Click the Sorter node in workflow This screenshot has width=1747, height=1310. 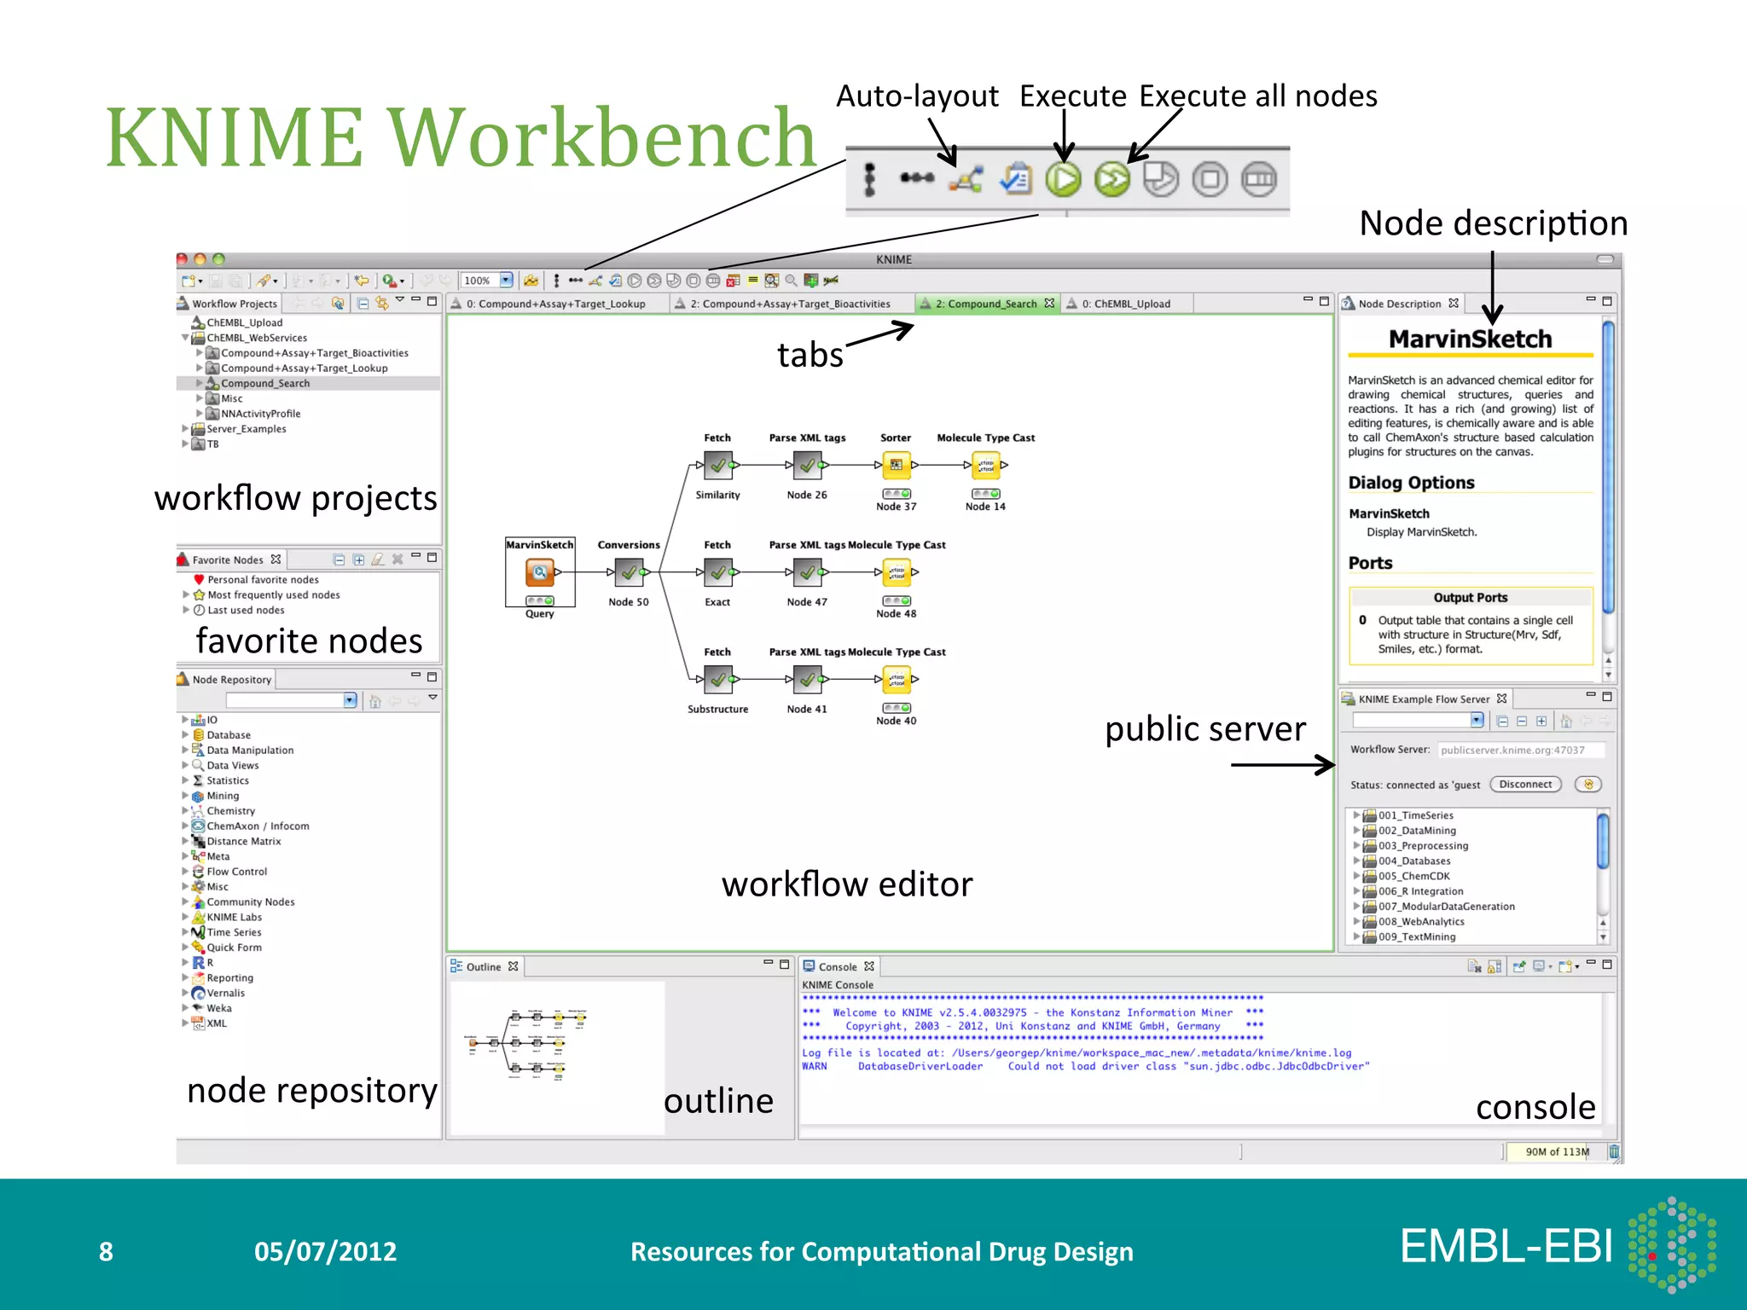pyautogui.click(x=896, y=465)
